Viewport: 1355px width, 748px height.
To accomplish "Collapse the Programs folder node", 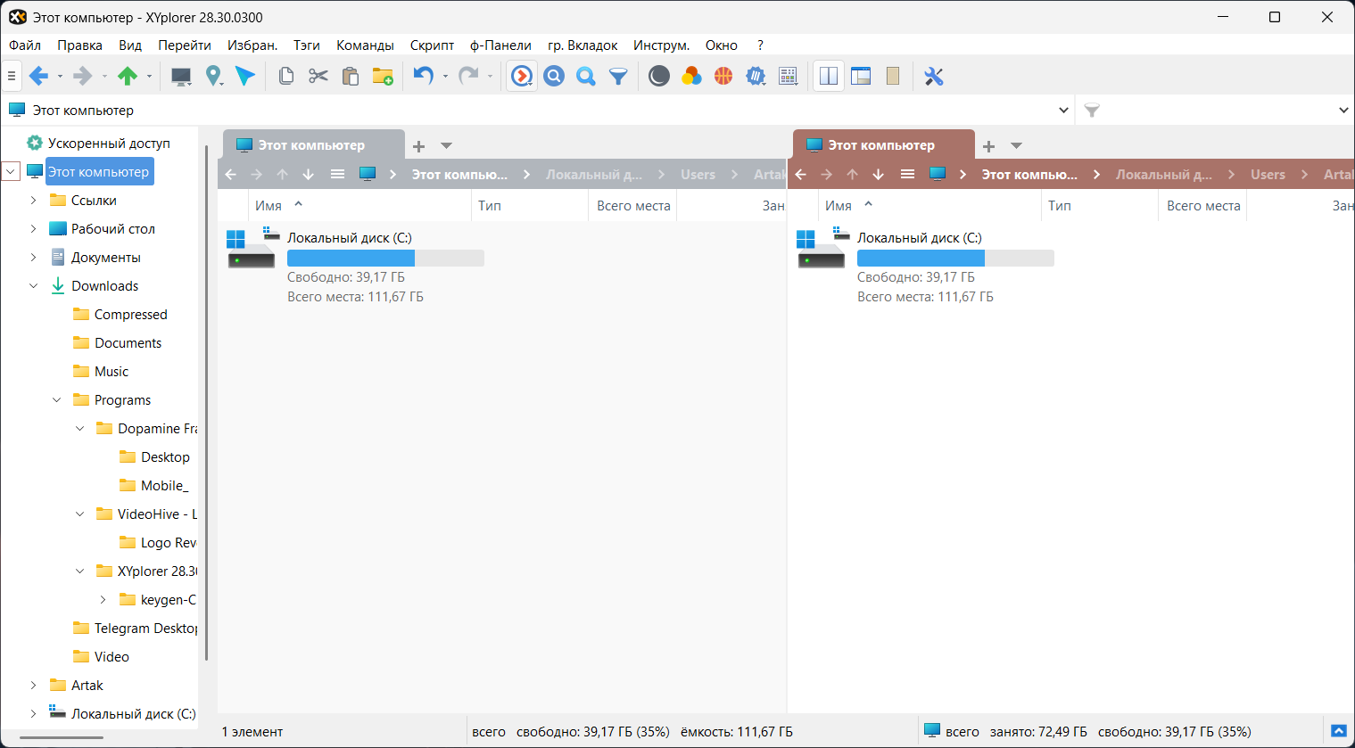I will pos(57,399).
